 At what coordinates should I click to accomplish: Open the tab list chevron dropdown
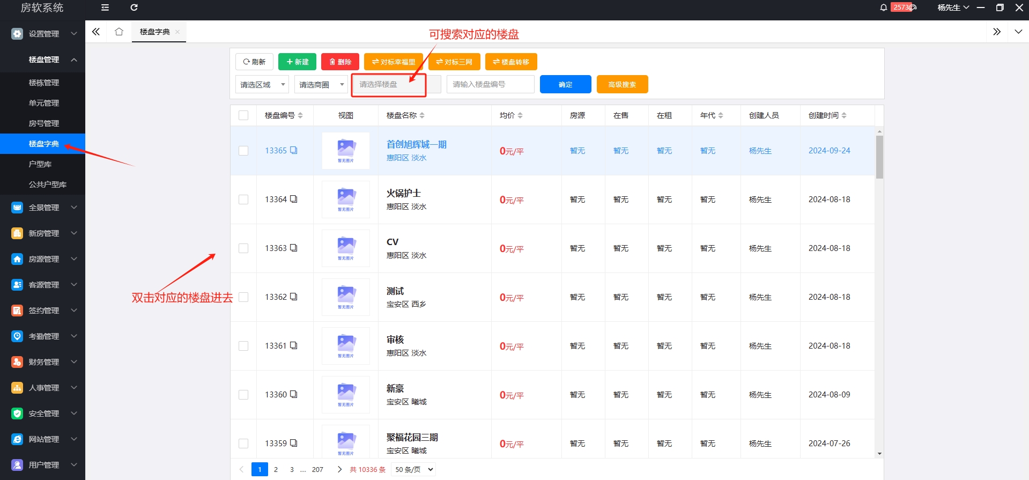[1018, 32]
